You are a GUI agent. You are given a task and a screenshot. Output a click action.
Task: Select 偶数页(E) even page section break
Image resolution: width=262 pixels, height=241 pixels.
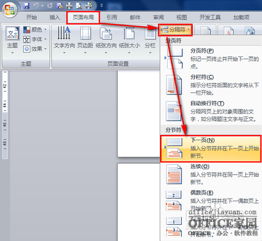coord(211,200)
